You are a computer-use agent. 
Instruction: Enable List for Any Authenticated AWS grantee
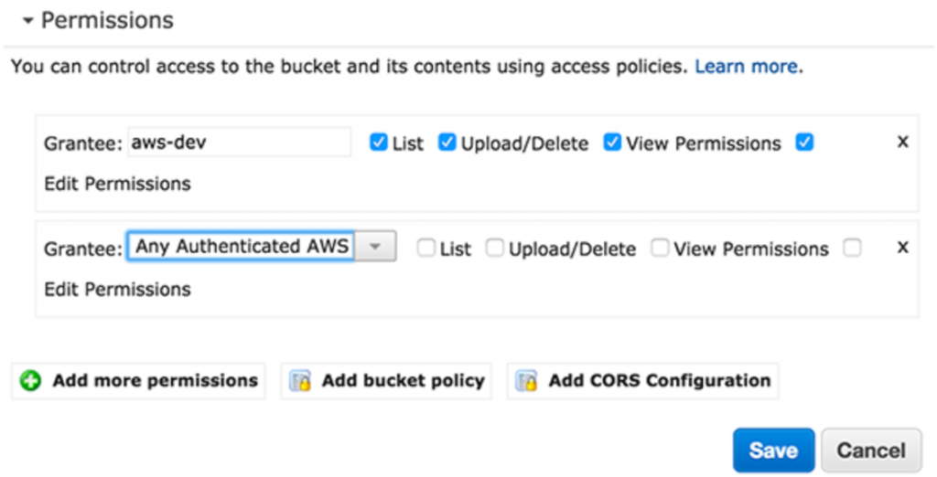(426, 247)
